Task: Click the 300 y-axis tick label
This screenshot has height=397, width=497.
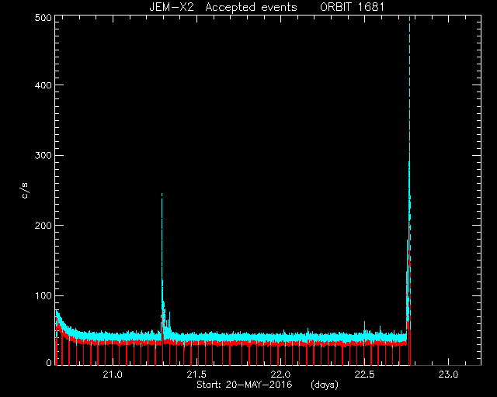Action: (43, 155)
